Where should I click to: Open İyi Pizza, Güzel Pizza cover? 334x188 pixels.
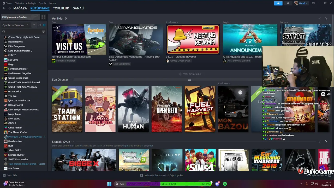[100, 109]
